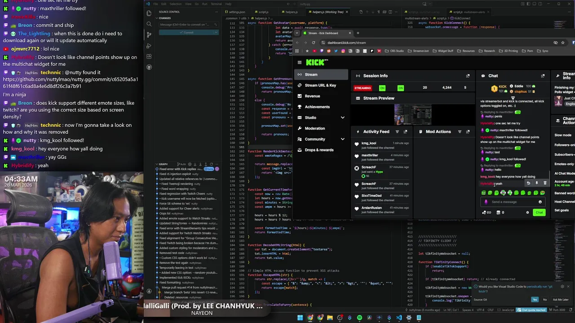Open chat settings gear icon
The image size is (575, 323).
527,213
